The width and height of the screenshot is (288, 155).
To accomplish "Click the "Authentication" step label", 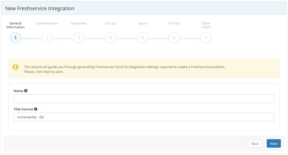I will tap(47, 23).
